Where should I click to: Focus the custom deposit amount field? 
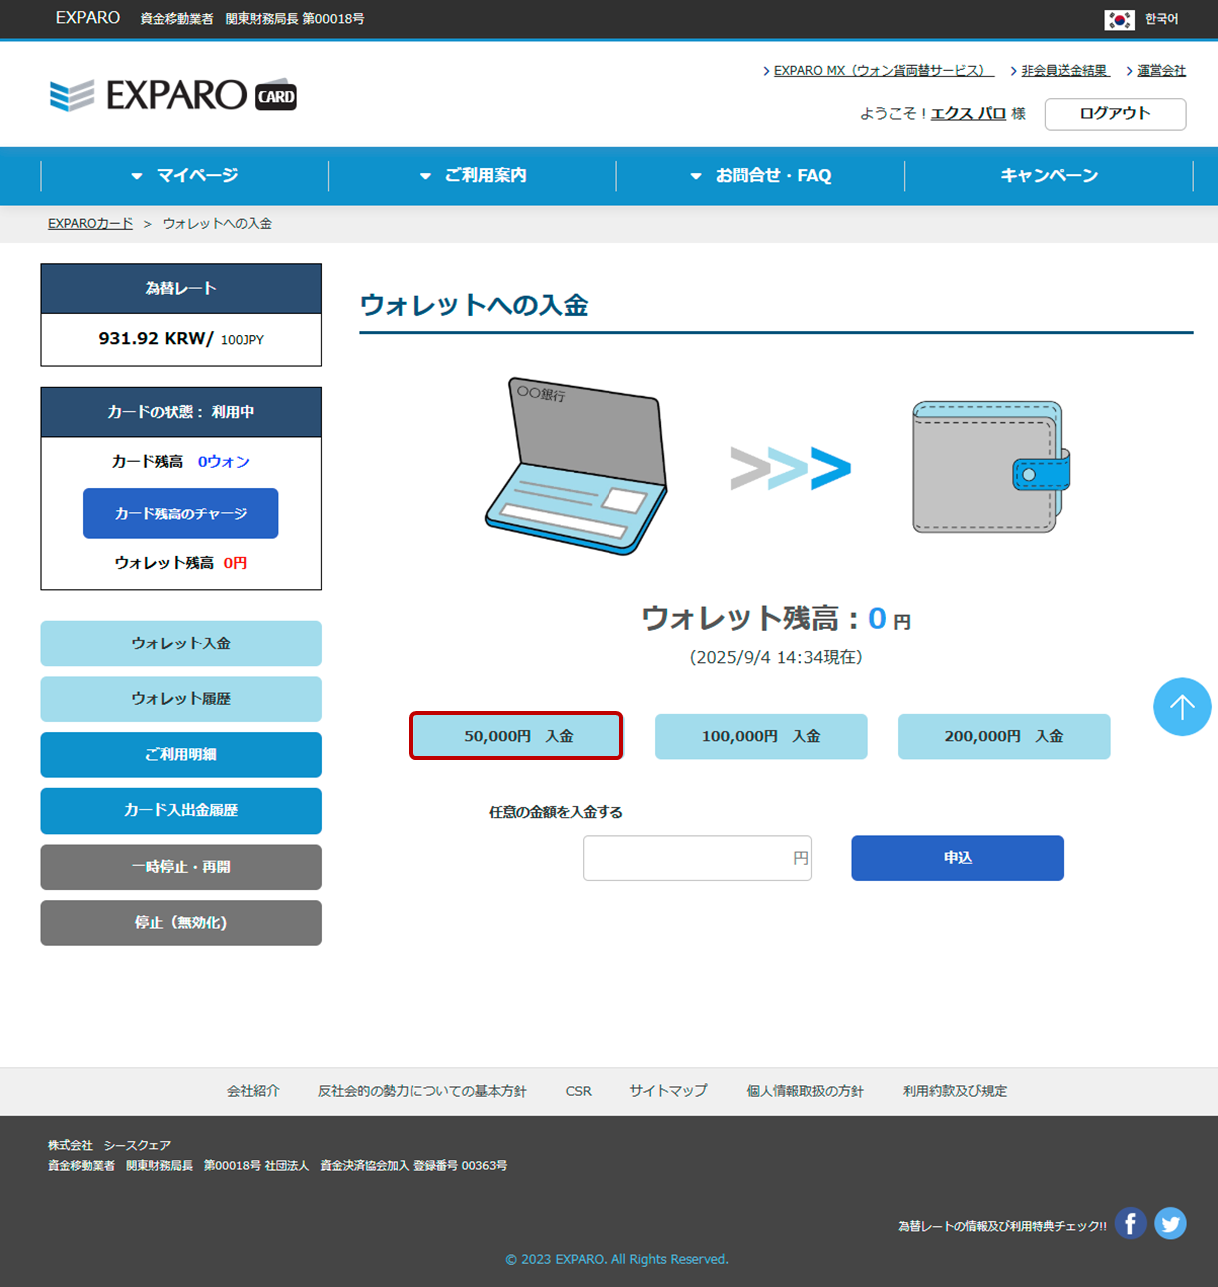(689, 858)
